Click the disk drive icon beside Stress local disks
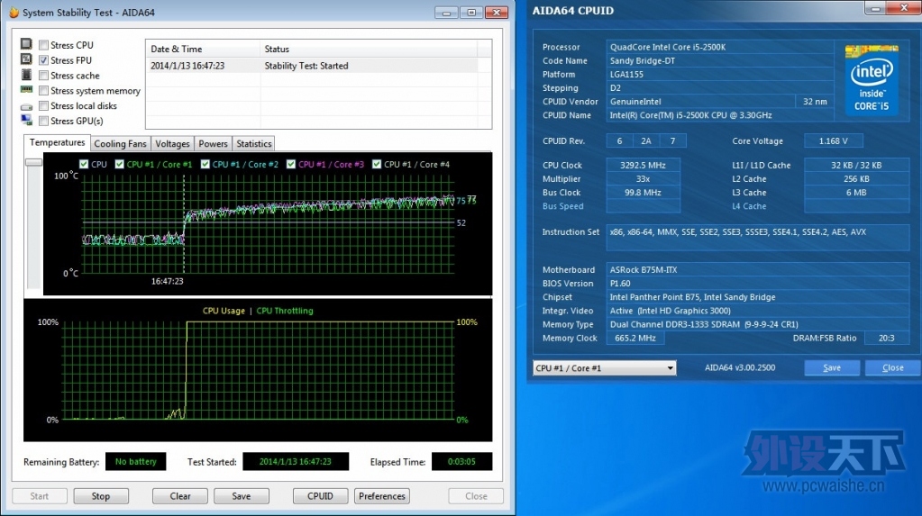This screenshot has width=922, height=516. (x=26, y=107)
